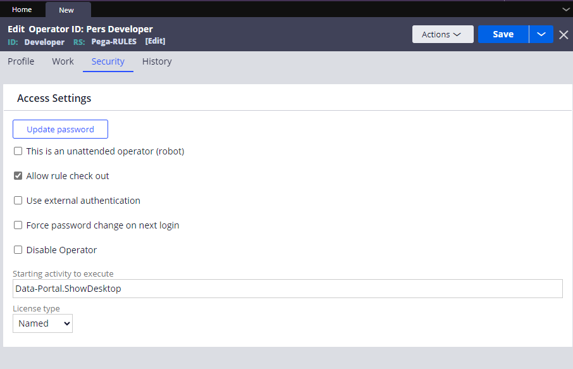Expand the License type dropdown
This screenshot has width=573, height=369.
pyautogui.click(x=42, y=323)
